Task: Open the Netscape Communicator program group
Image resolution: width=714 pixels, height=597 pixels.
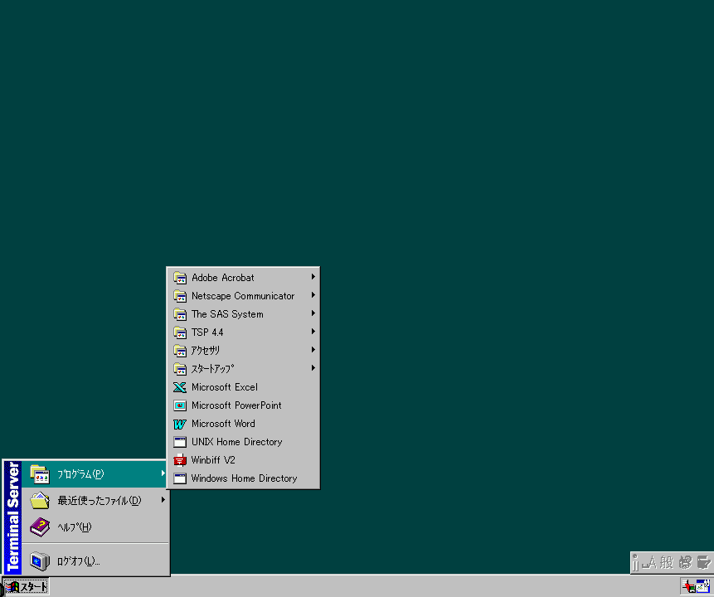Action: pyautogui.click(x=243, y=295)
